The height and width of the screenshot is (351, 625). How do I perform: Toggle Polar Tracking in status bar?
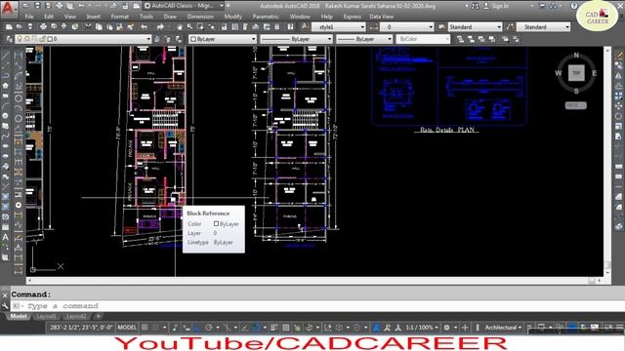coord(208,328)
